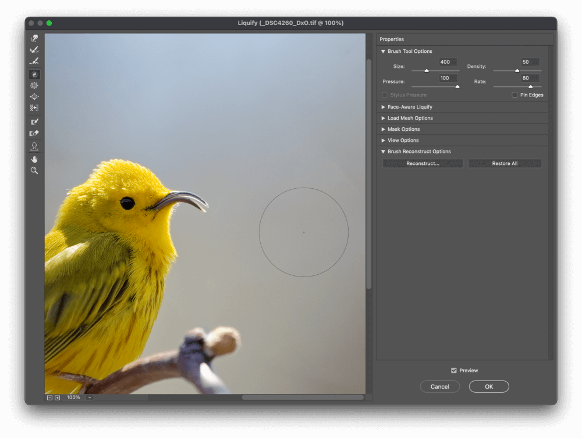Select the Freeze Mask tool

[x=34, y=122]
